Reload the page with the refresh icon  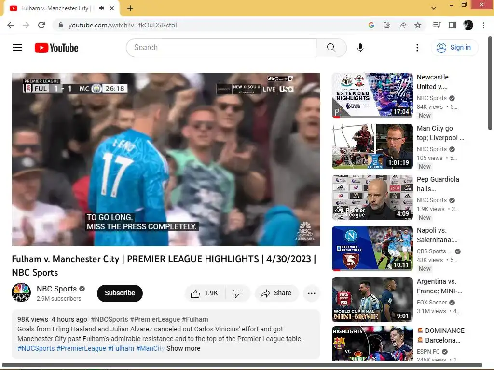coord(41,25)
